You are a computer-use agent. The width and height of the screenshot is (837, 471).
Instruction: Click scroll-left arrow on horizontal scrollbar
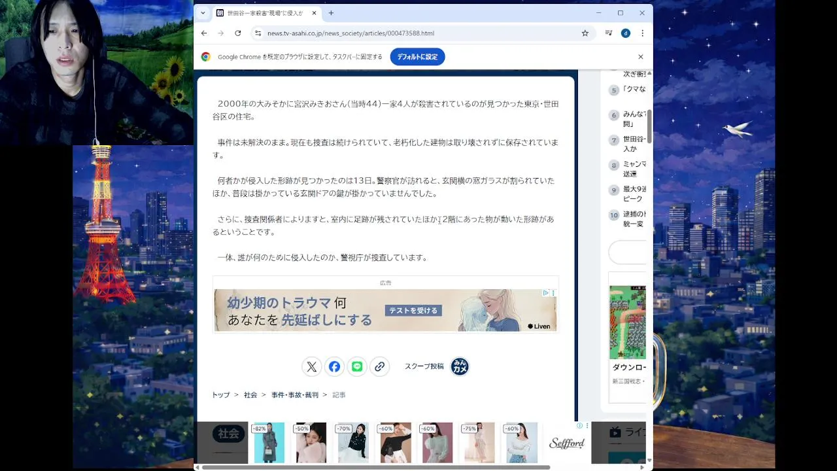click(x=197, y=467)
